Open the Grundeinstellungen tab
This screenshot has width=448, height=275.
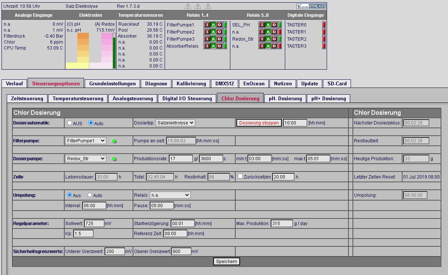112,83
